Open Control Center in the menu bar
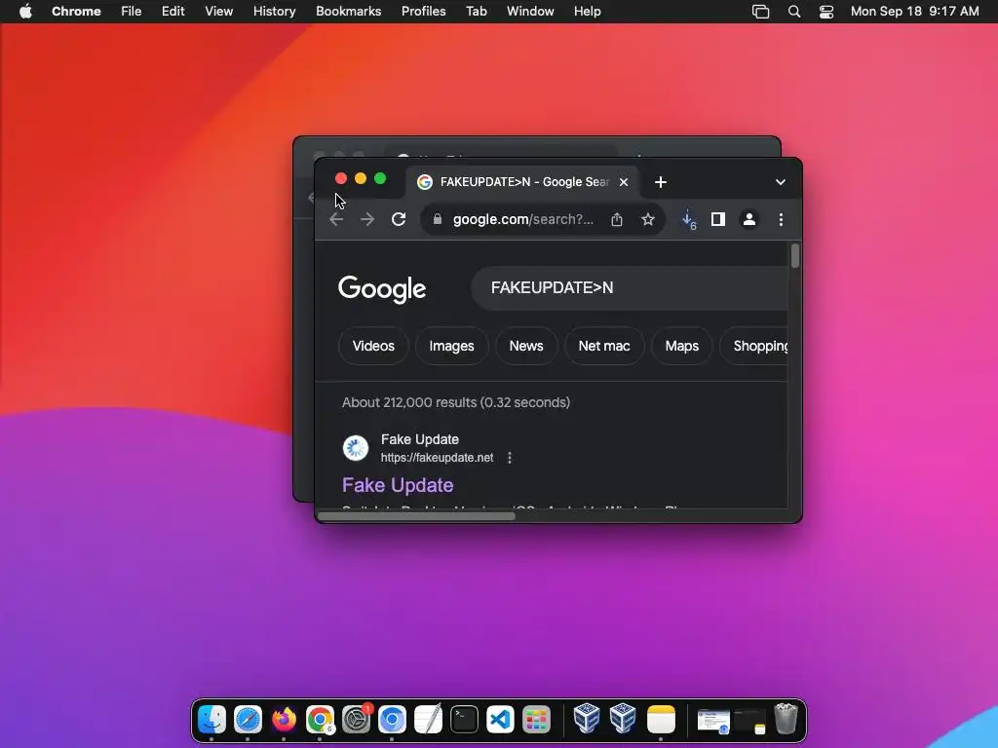 point(826,12)
